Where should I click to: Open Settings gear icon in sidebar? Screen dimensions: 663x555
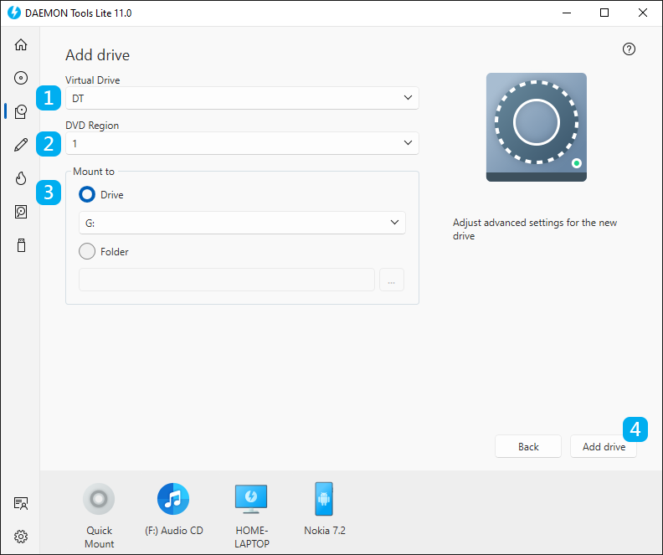21,537
